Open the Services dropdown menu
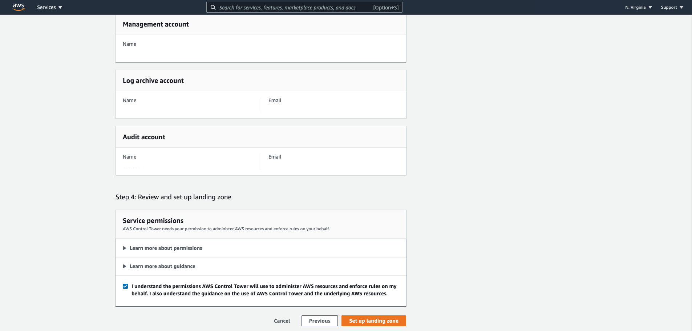This screenshot has height=331, width=692. click(x=50, y=7)
